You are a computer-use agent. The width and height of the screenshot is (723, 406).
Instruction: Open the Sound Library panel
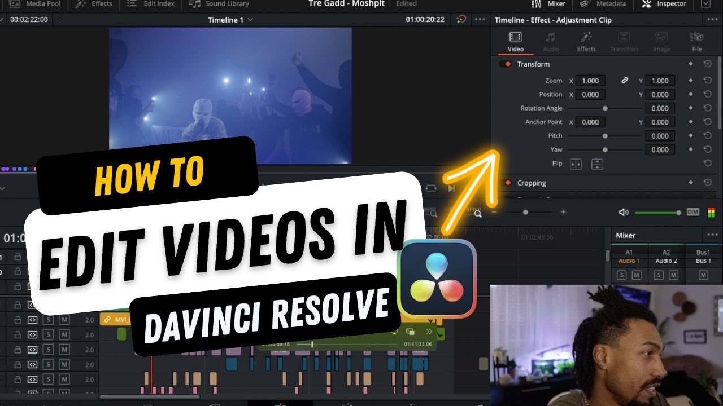219,3
